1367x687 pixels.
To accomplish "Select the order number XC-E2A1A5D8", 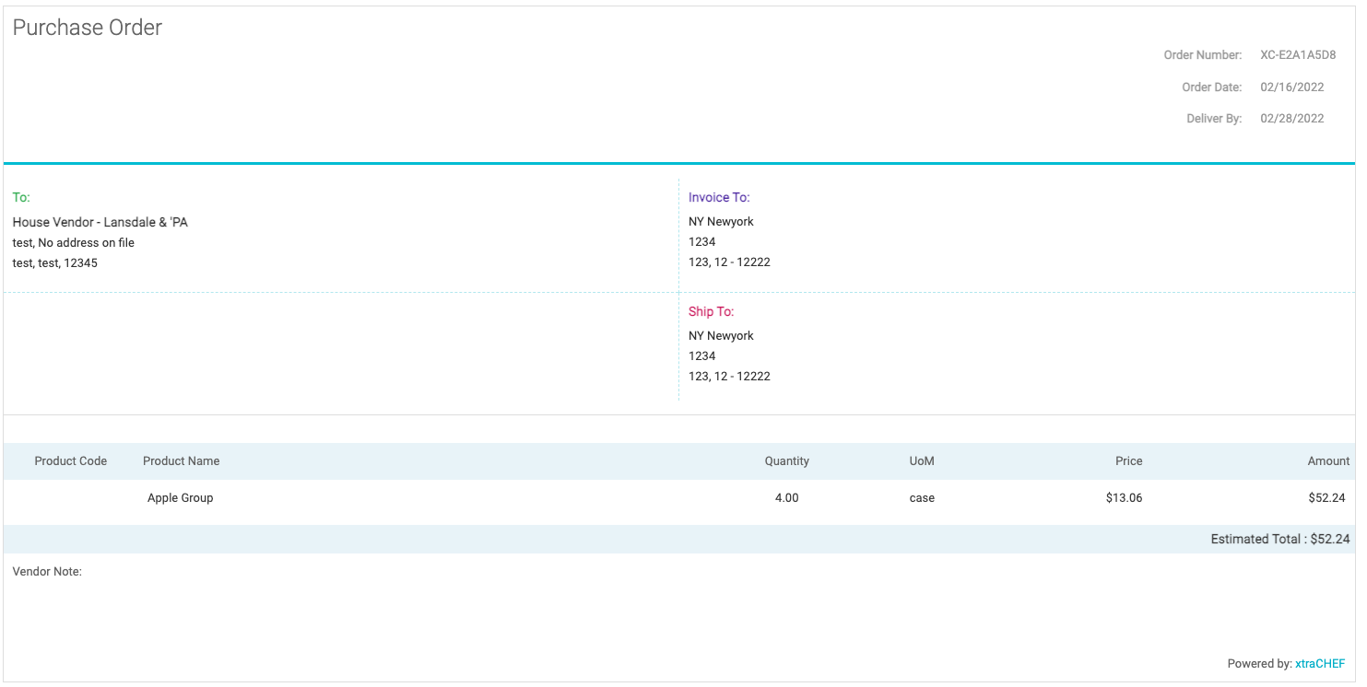I will click(1298, 55).
